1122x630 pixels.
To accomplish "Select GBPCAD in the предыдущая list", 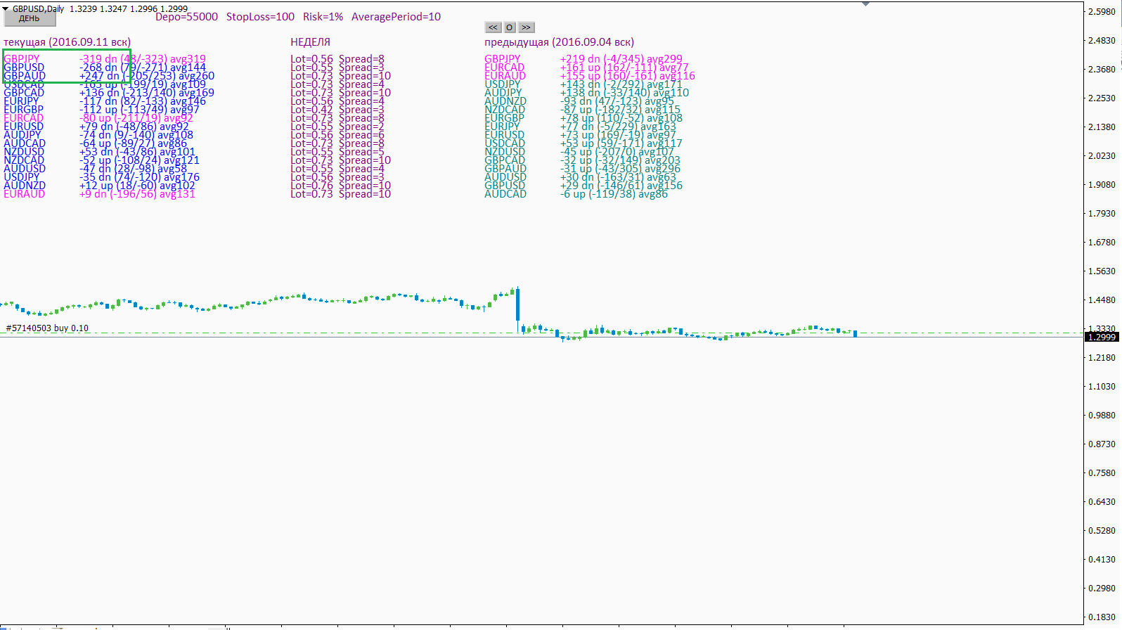I will (x=505, y=160).
